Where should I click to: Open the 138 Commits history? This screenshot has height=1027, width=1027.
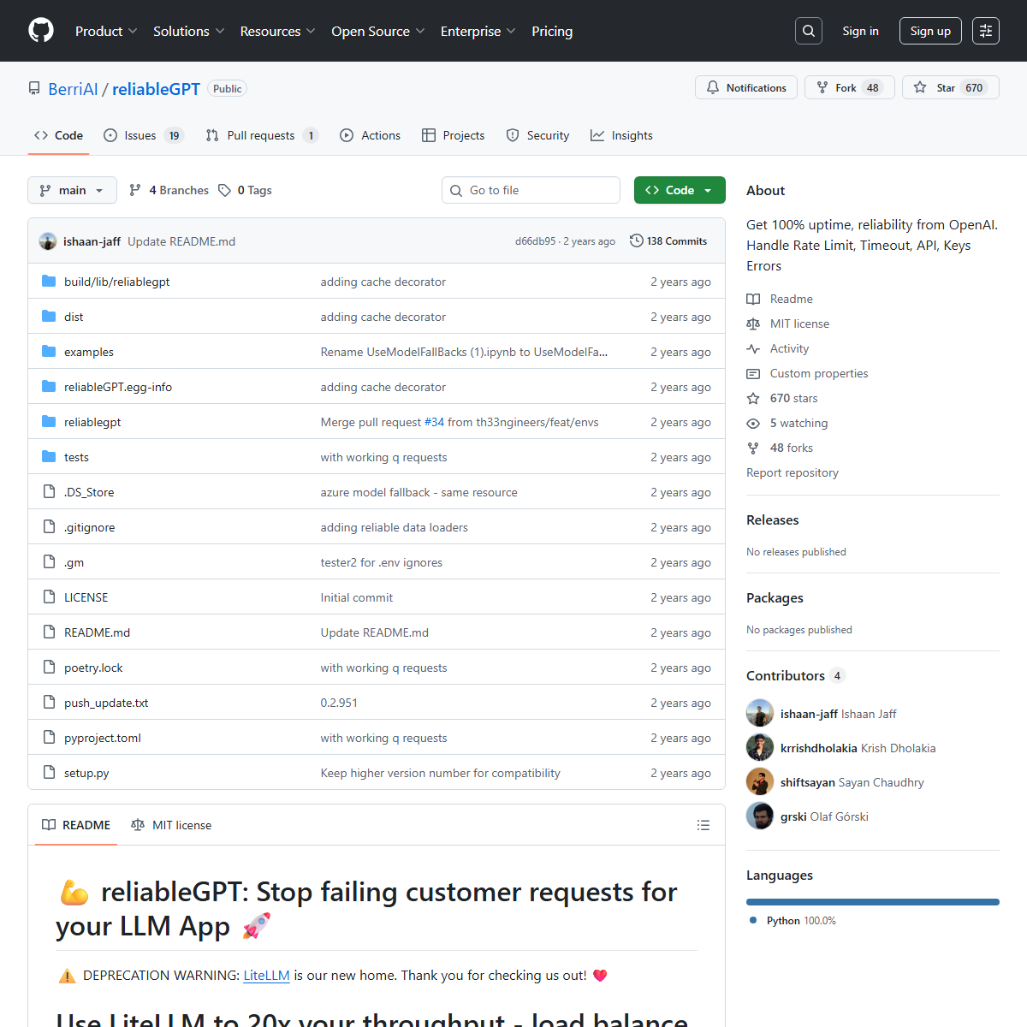pyautogui.click(x=668, y=241)
